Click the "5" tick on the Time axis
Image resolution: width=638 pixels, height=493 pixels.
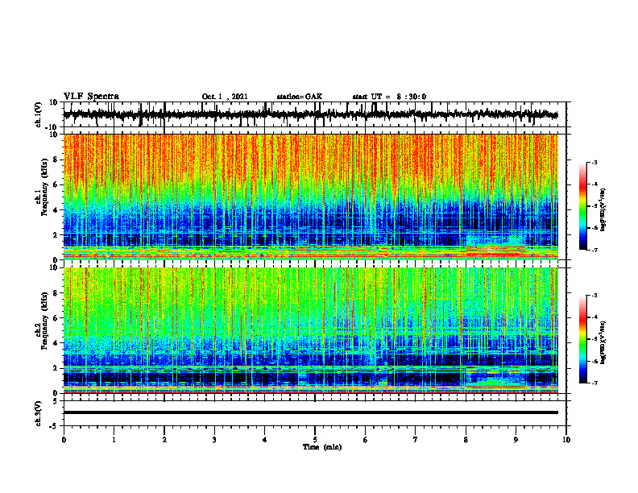[315, 440]
